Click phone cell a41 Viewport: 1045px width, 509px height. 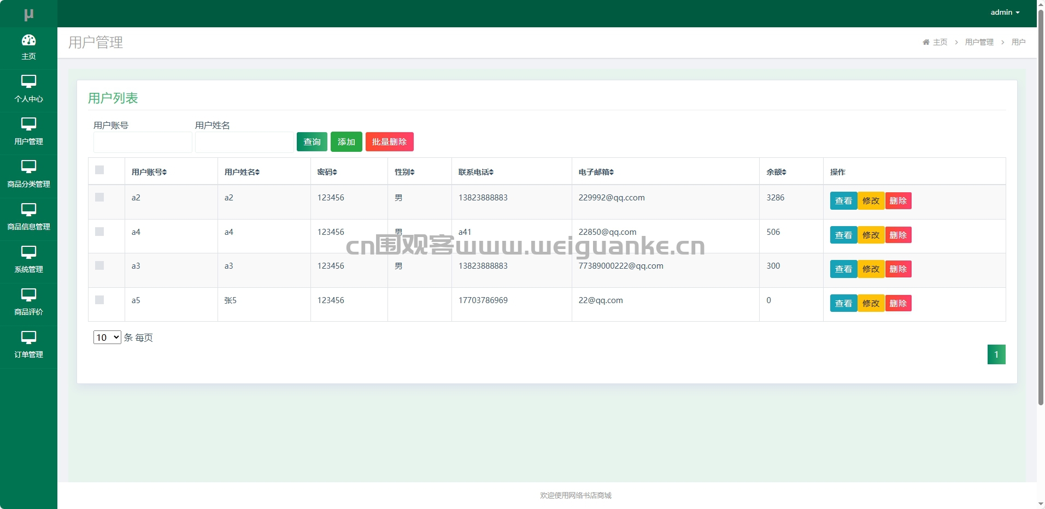465,232
